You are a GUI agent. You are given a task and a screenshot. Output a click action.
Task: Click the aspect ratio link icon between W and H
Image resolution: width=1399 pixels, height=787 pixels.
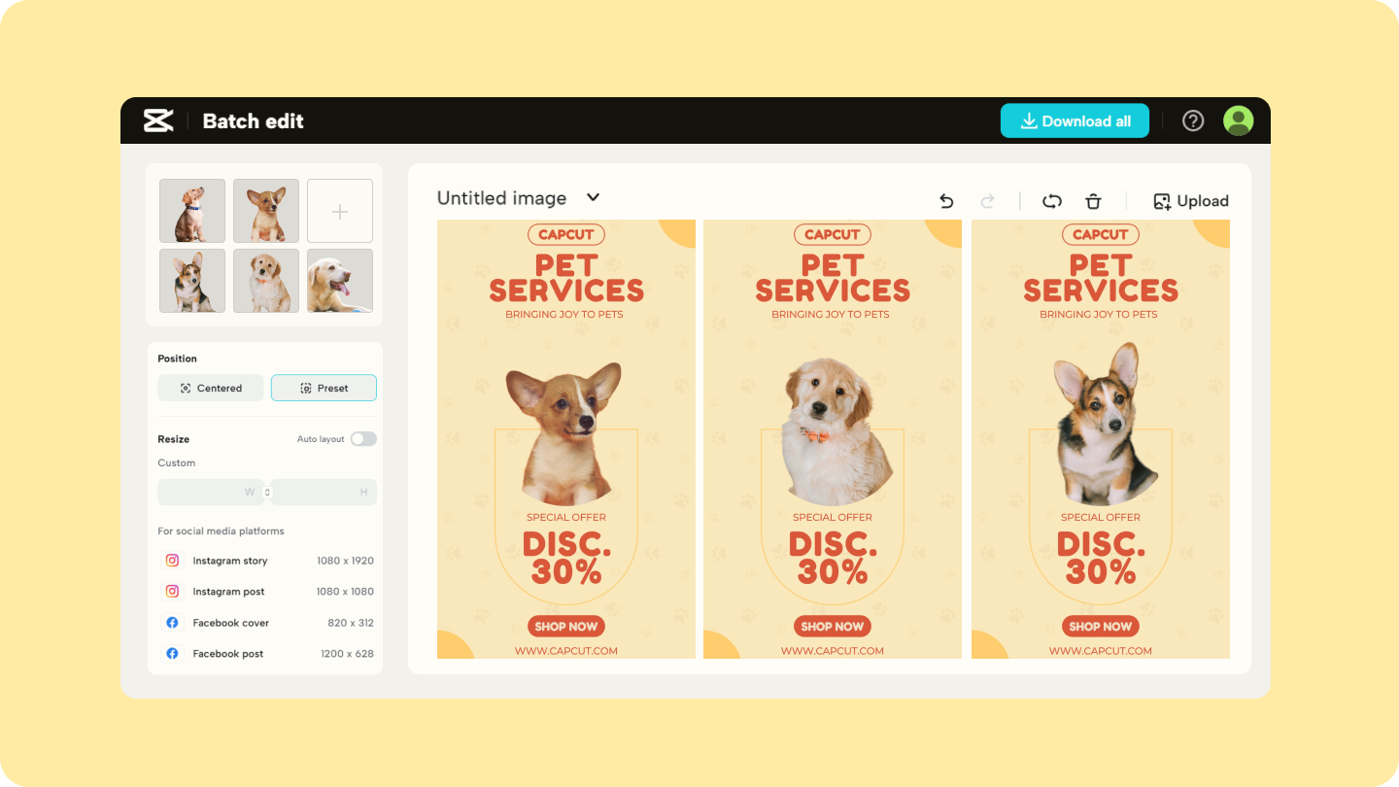[267, 493]
